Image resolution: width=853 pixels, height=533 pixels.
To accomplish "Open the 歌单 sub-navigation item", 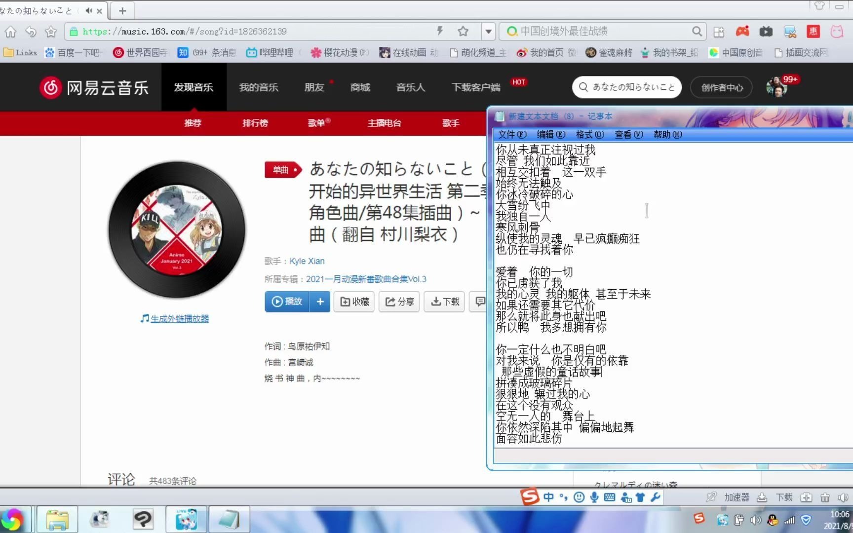I will click(316, 123).
